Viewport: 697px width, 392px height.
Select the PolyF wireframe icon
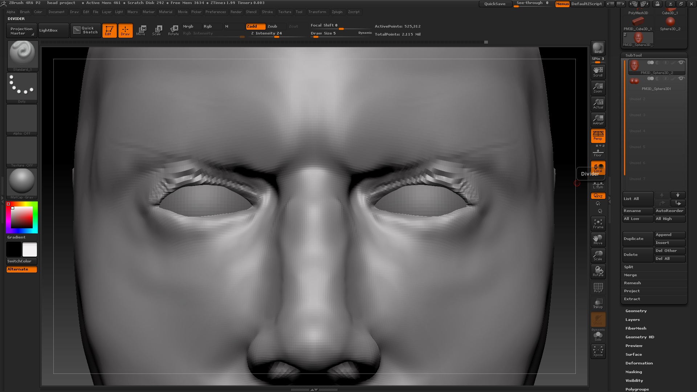pyautogui.click(x=598, y=287)
